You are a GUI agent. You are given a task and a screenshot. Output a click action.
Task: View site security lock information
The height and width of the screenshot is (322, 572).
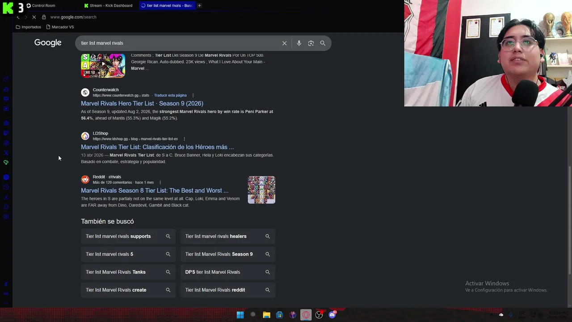coord(44,17)
